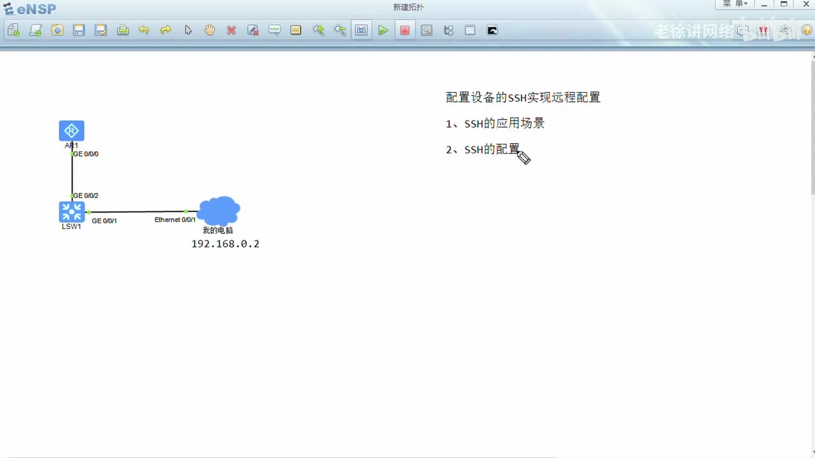Undo the last action
This screenshot has width=815, height=458.
point(144,30)
